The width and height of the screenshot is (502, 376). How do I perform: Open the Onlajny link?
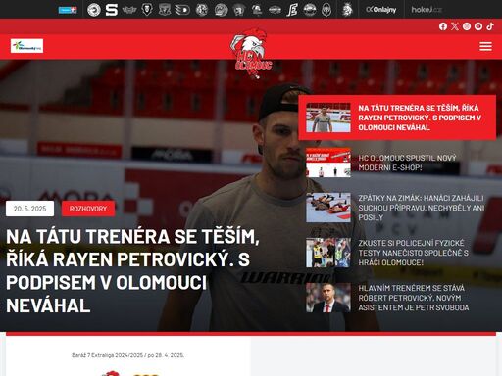click(x=381, y=10)
